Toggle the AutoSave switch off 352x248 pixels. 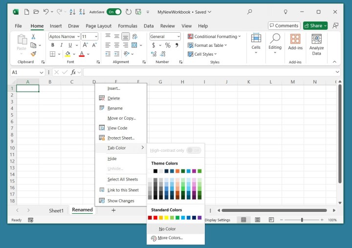(x=114, y=12)
